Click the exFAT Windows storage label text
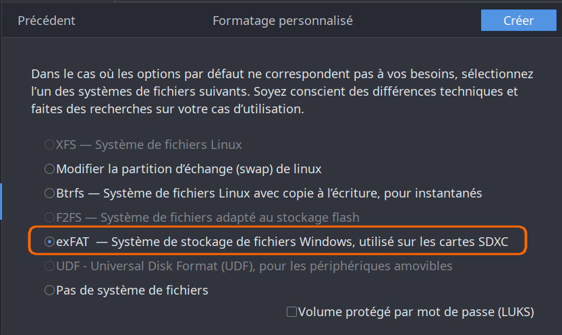Screen dimensions: 562x335 [x=283, y=242]
